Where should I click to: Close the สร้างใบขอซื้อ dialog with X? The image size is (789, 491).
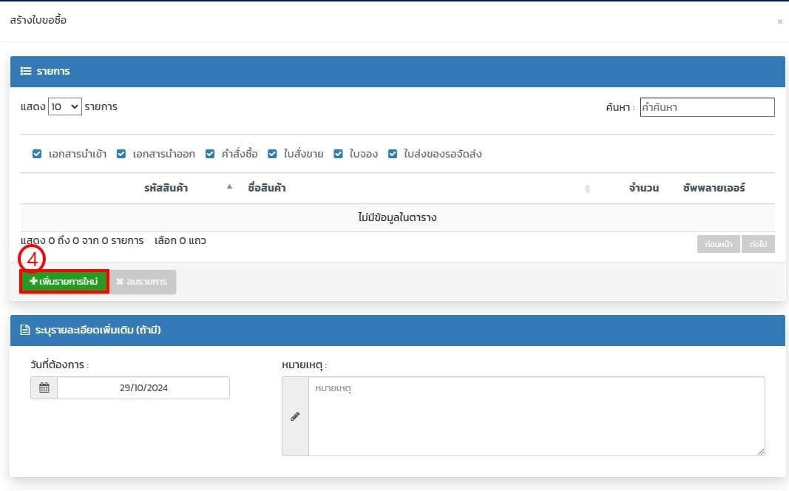(x=779, y=21)
